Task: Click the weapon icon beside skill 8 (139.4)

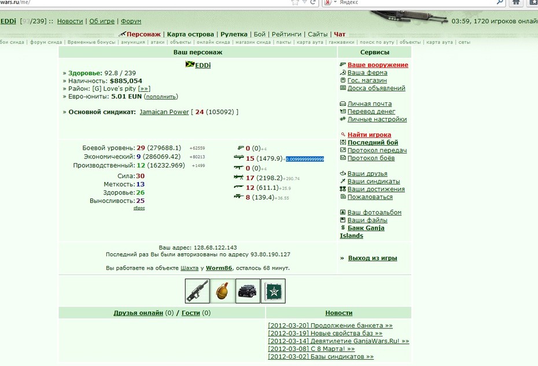Action: tap(239, 197)
